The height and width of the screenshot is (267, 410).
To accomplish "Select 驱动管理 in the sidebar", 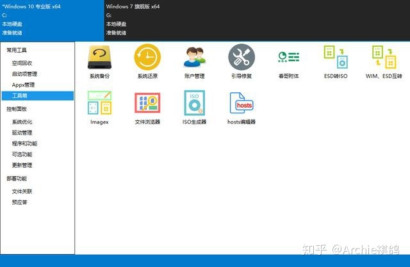I will tap(22, 133).
